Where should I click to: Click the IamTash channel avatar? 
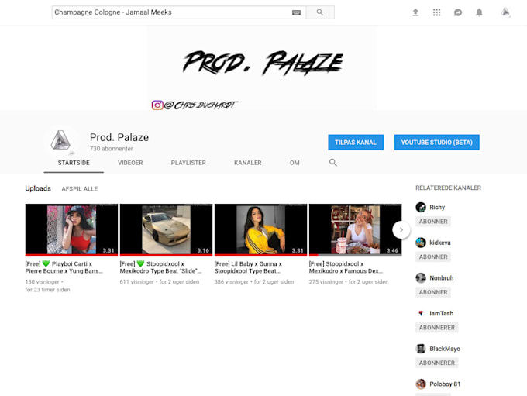(x=421, y=313)
